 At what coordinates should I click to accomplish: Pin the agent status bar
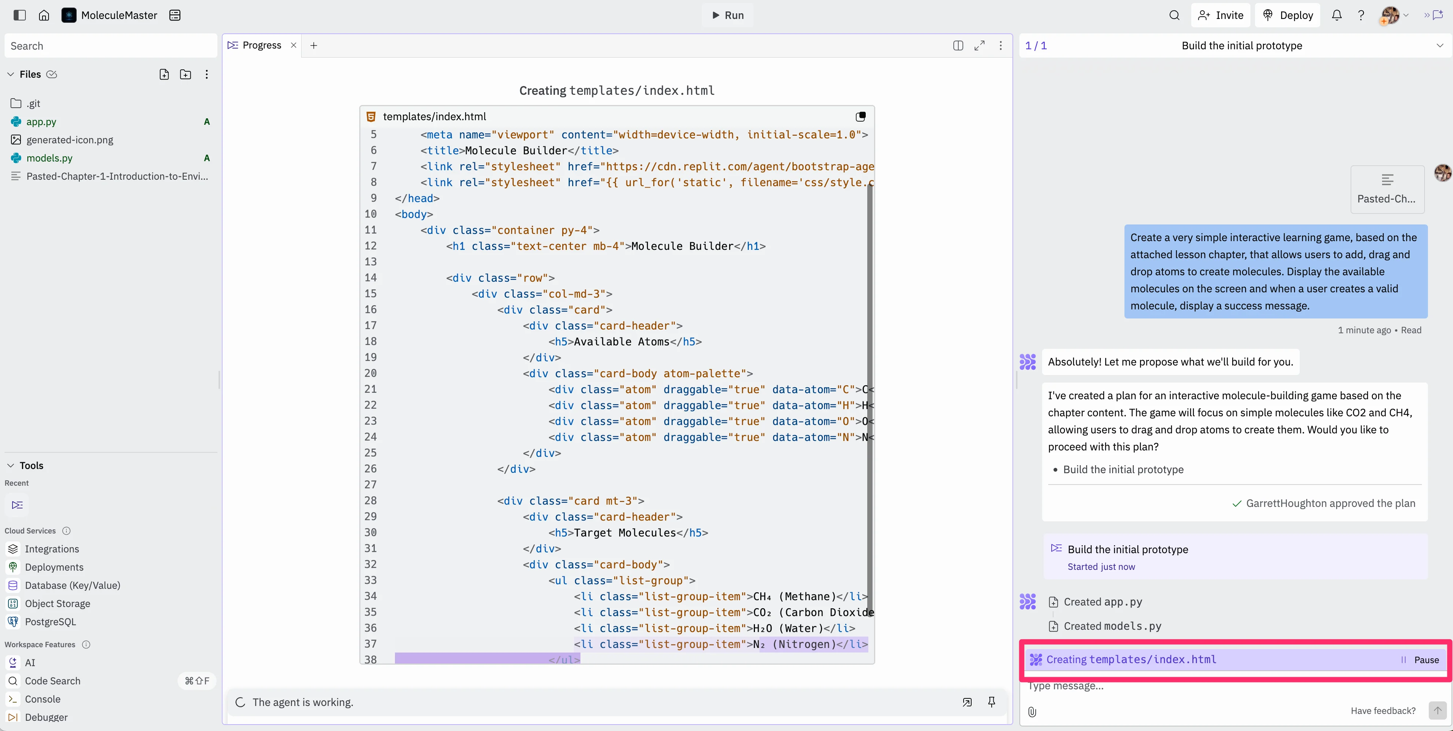[992, 702]
